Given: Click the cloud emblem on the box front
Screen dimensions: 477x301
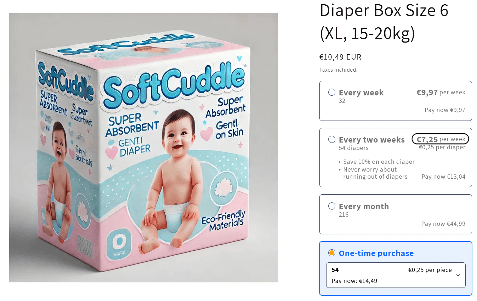Looking at the screenshot, I should [223, 187].
